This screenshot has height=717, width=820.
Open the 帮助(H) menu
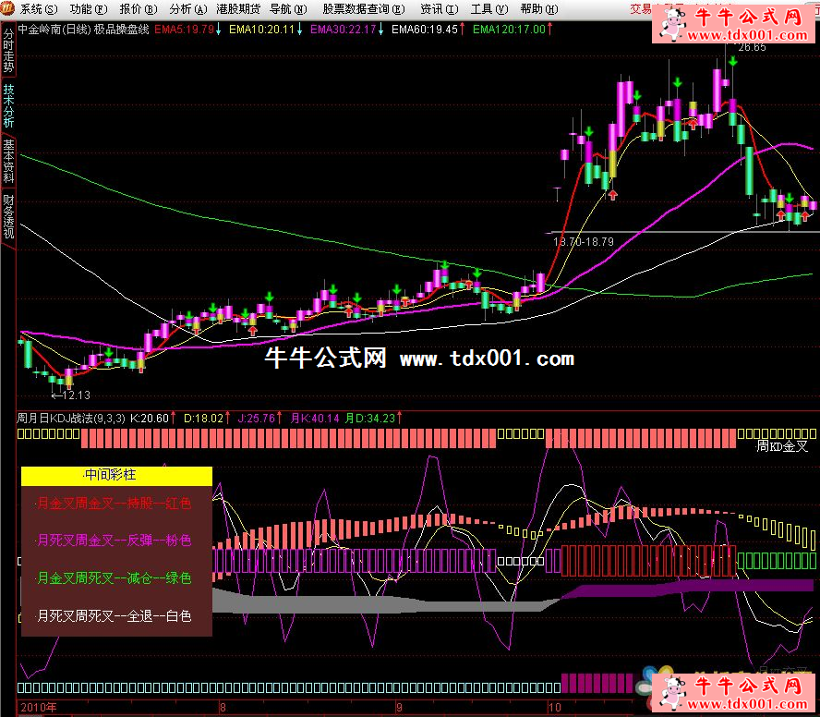(538, 9)
